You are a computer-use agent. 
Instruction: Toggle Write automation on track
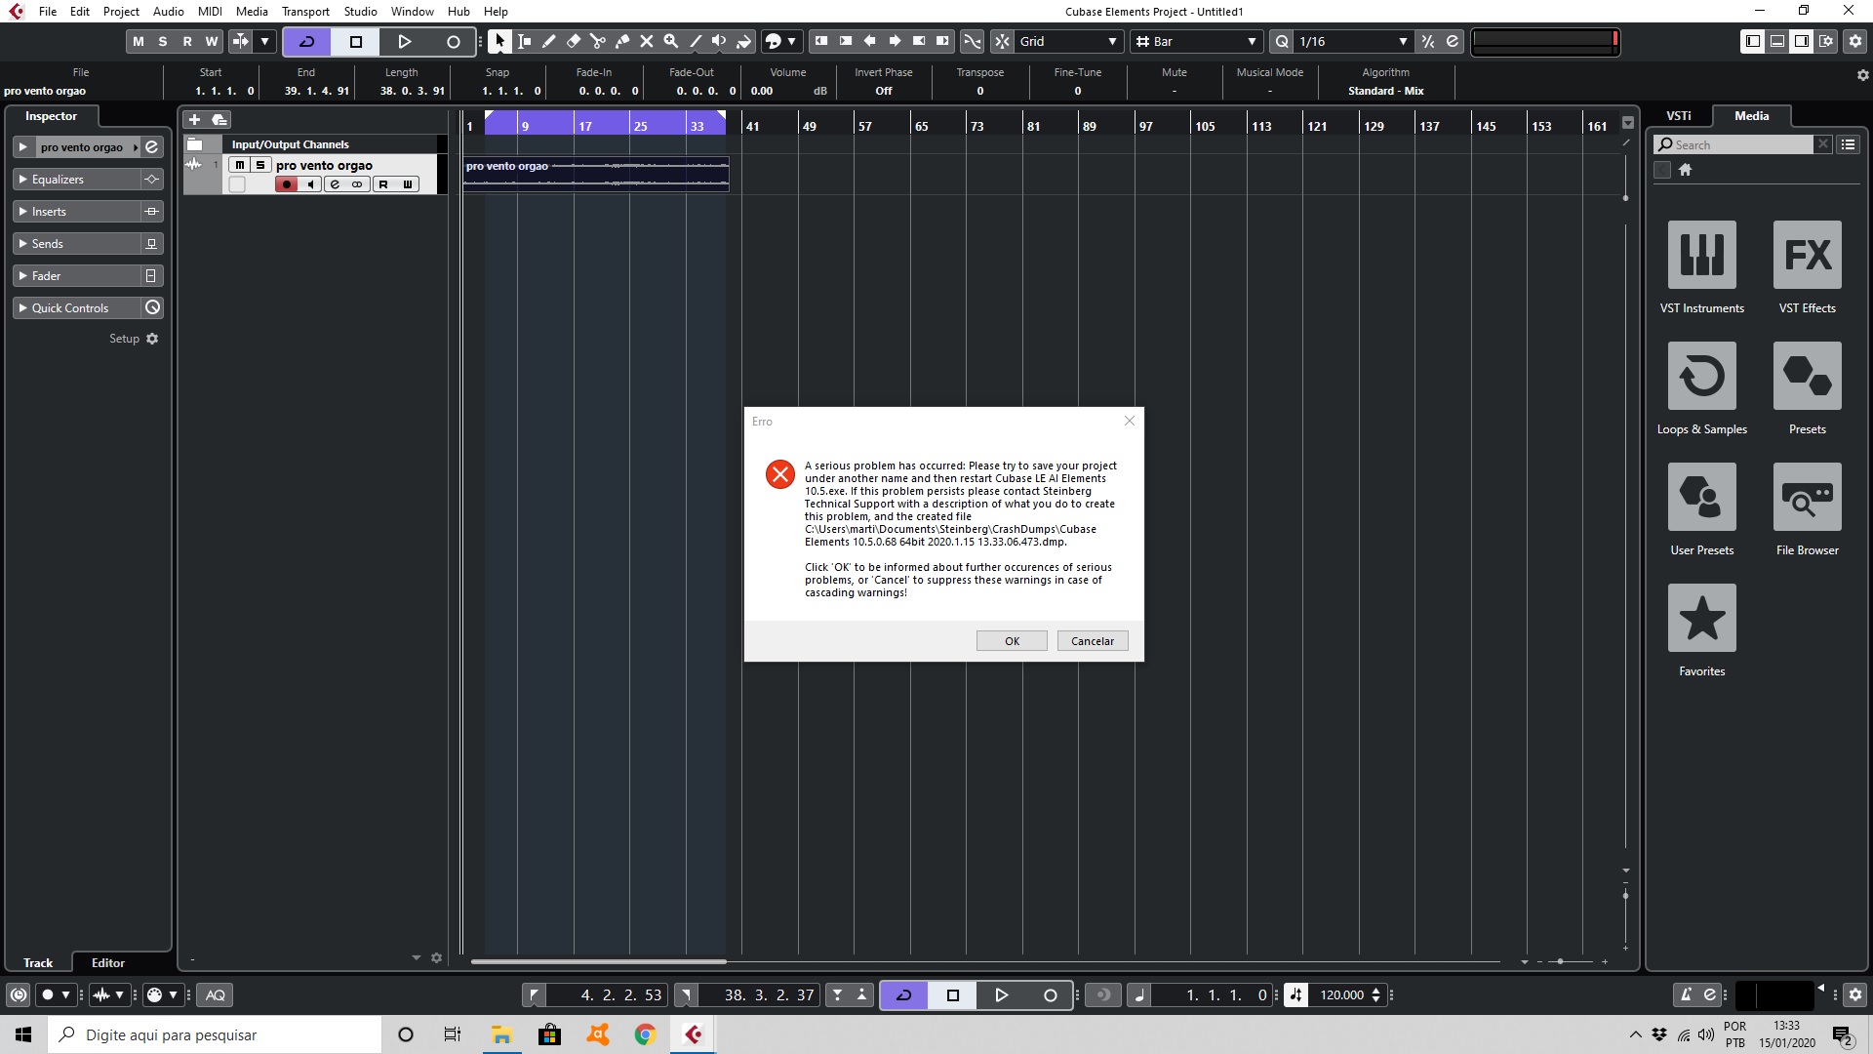pyautogui.click(x=407, y=184)
